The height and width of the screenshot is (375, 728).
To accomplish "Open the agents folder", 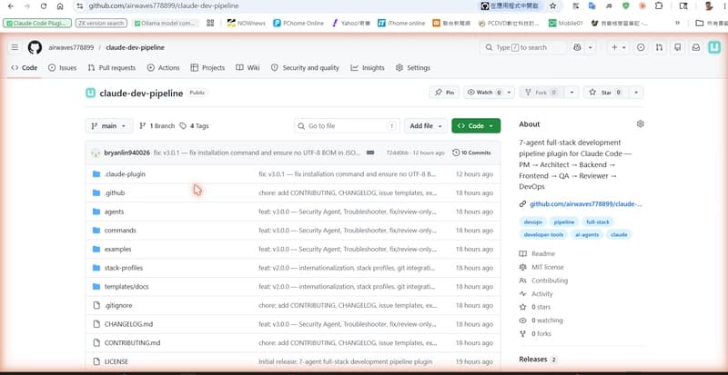I will point(114,212).
